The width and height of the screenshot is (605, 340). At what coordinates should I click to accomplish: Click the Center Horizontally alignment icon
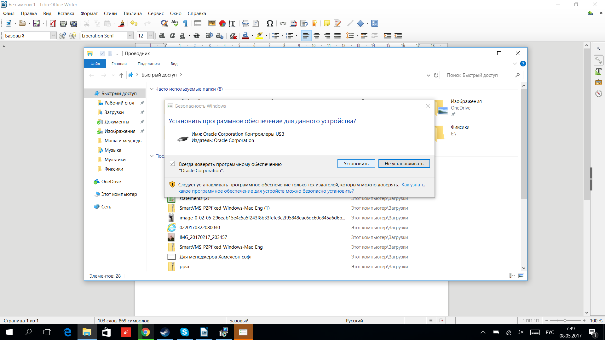pos(317,36)
